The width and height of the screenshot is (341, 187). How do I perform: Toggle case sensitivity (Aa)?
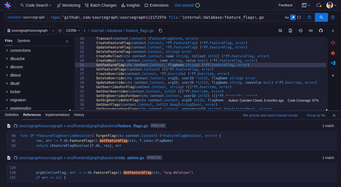pyautogui.click(x=287, y=17)
